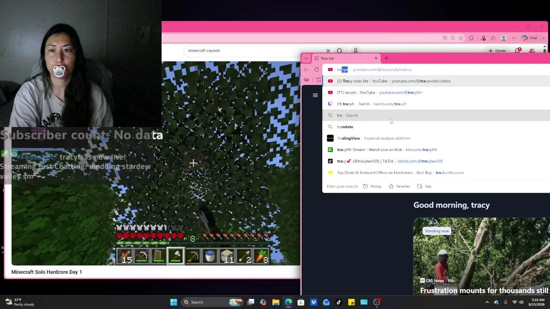The width and height of the screenshot is (550, 309).
Task: Open 'Frustration mounts for thousands still' headline
Action: click(x=484, y=291)
